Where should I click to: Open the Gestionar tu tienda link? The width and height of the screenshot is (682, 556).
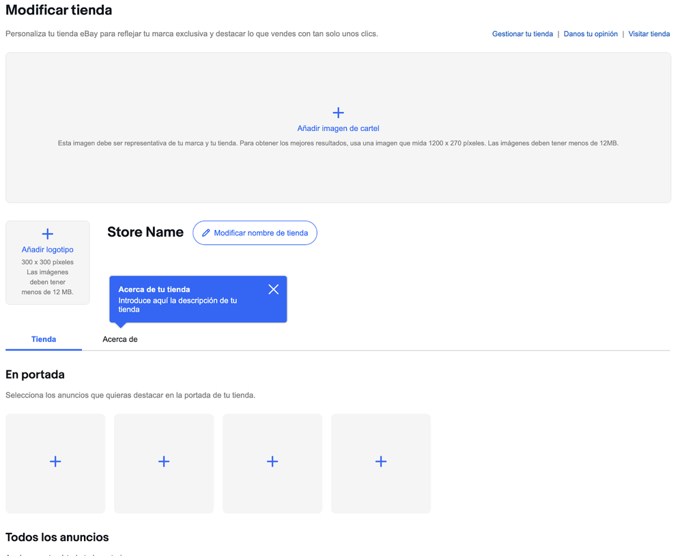coord(522,34)
